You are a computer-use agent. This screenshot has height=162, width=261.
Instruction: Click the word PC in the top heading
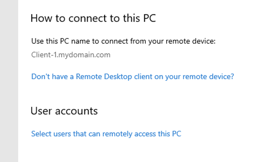149,18
